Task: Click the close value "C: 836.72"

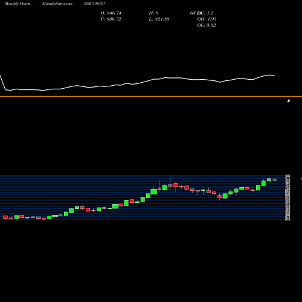Action: click(x=111, y=19)
